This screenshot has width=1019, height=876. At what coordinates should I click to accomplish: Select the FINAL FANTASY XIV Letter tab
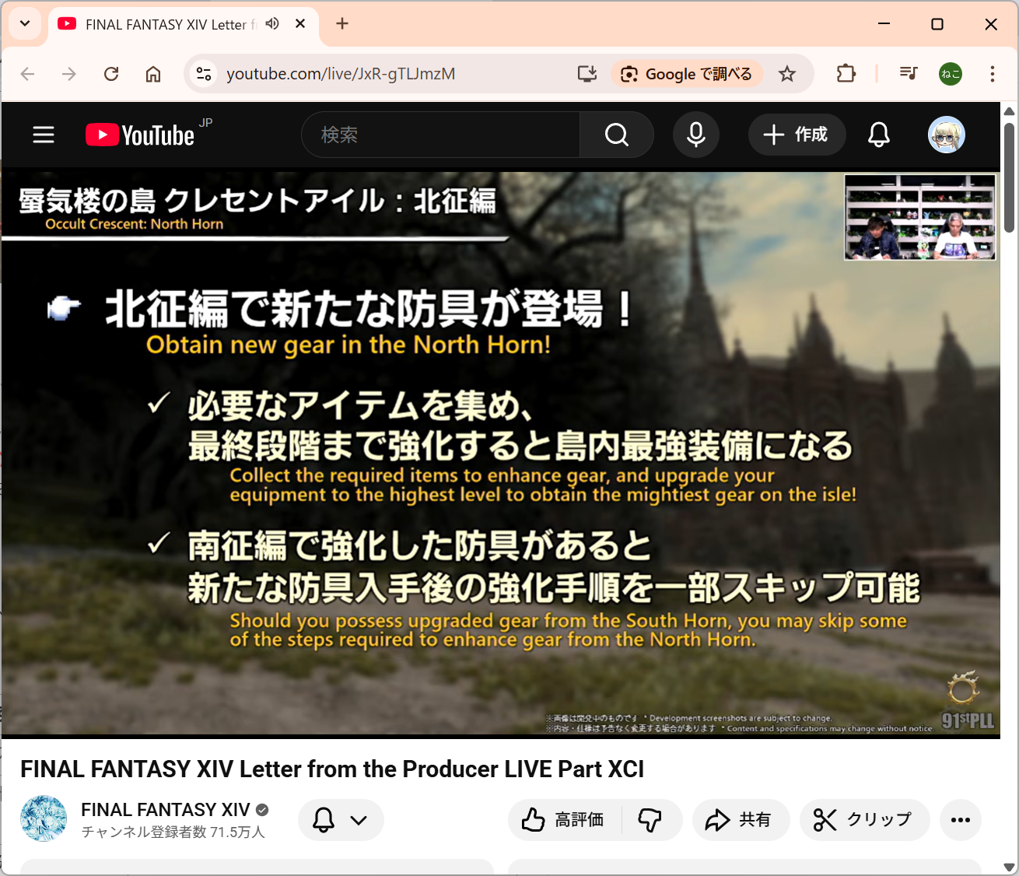click(x=163, y=24)
